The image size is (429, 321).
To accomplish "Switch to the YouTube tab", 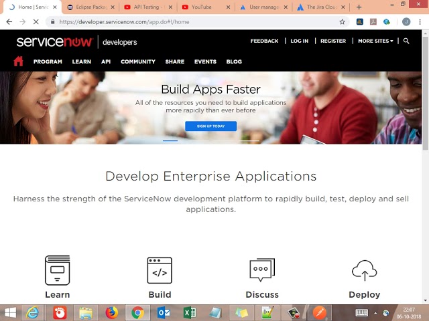I will coord(205,7).
